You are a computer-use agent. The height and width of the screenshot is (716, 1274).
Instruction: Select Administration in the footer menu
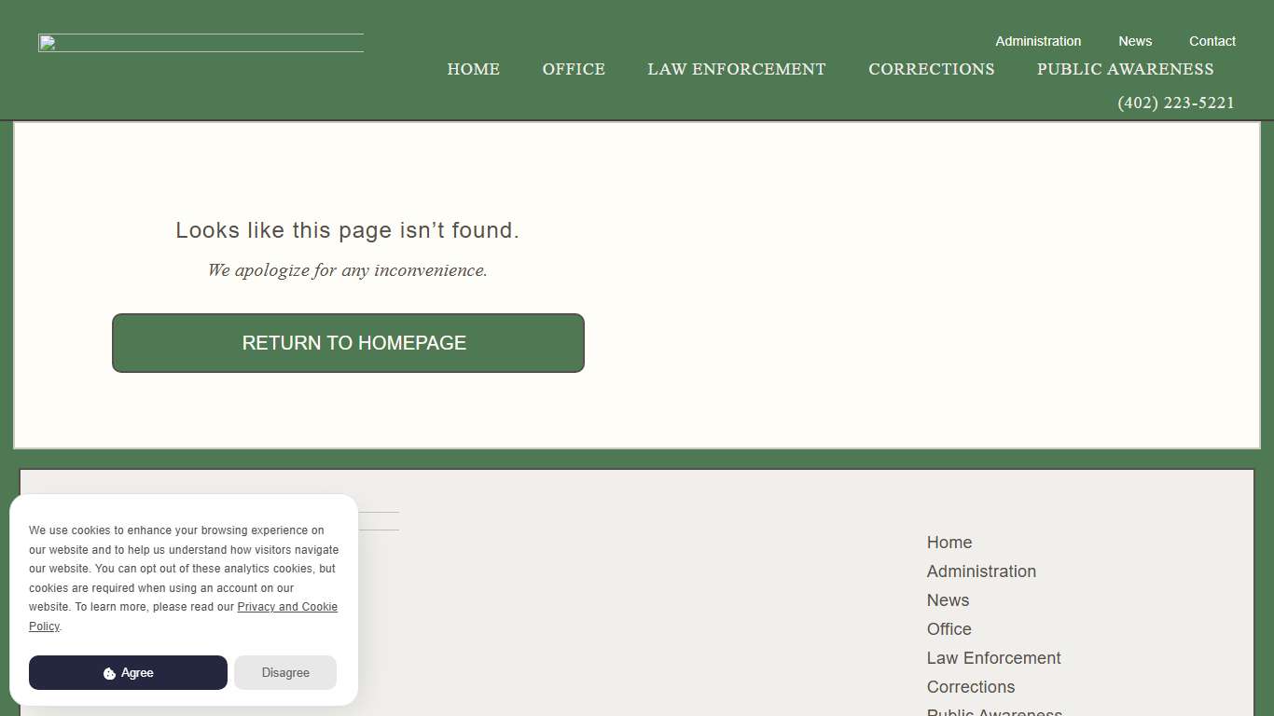click(x=981, y=571)
